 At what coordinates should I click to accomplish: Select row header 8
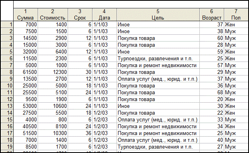(x=7, y=72)
